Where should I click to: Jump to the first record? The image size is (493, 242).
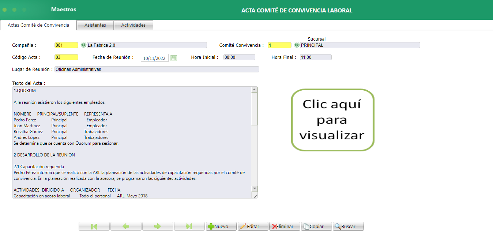[94, 226]
